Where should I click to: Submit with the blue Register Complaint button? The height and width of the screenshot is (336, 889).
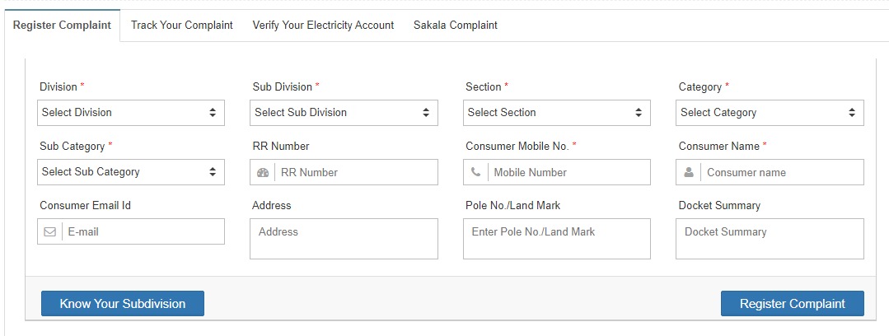792,304
